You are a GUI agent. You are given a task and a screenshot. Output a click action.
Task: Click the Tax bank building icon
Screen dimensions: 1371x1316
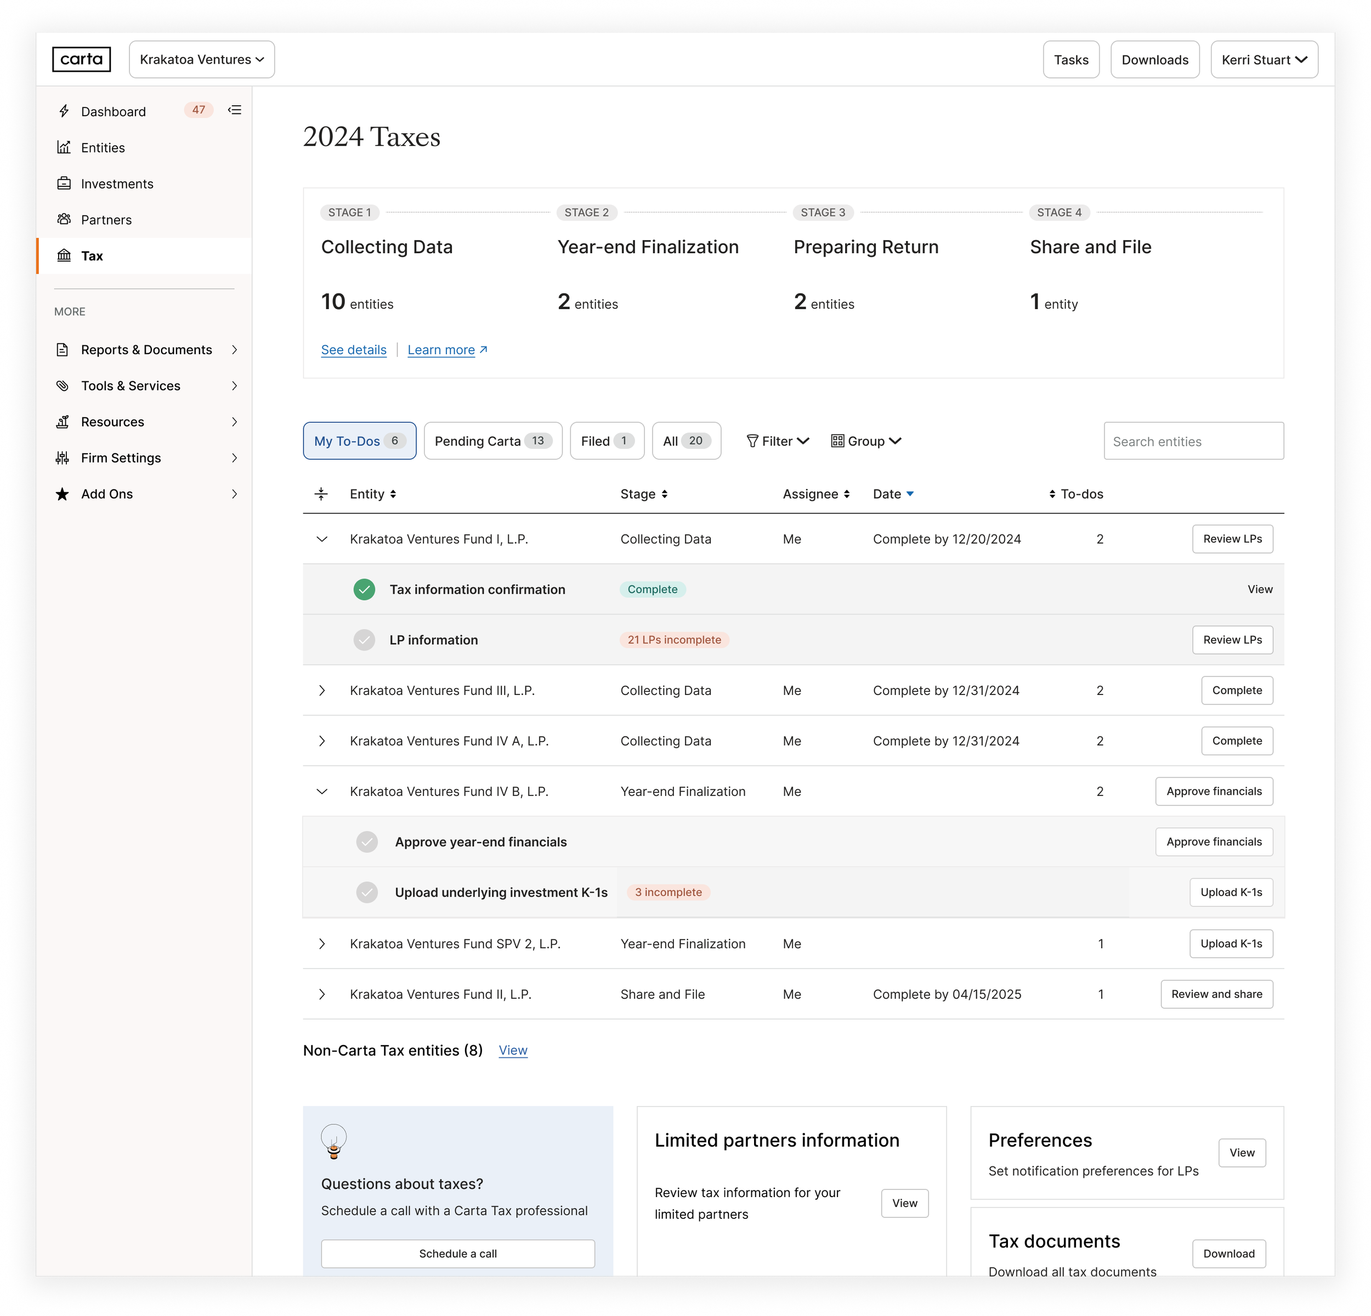coord(64,255)
